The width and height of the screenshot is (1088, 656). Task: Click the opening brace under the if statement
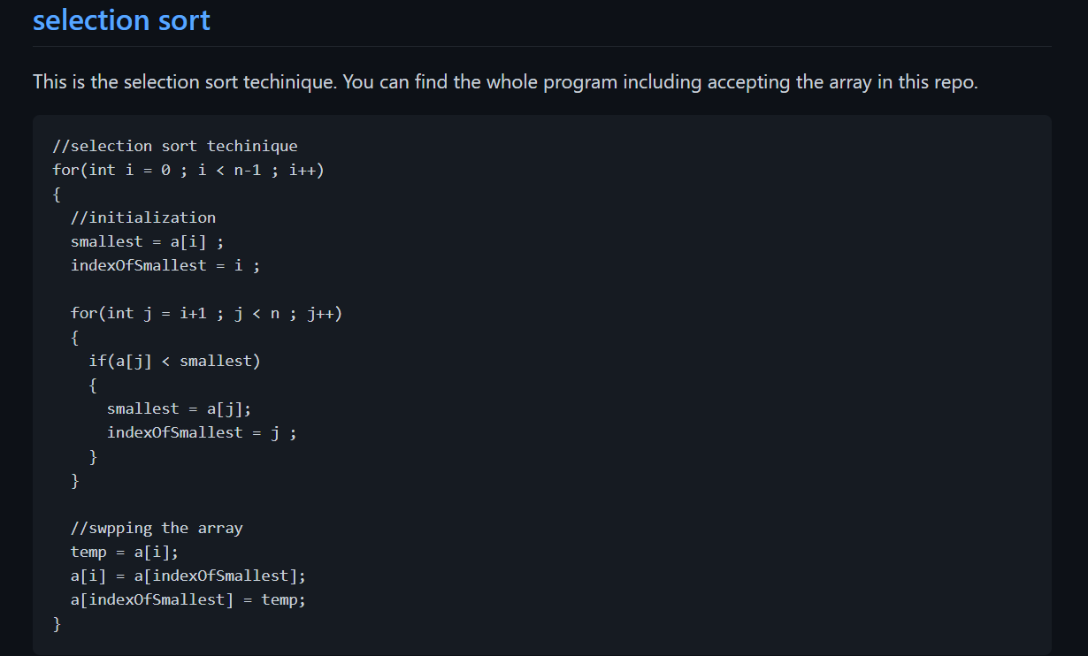tap(93, 385)
